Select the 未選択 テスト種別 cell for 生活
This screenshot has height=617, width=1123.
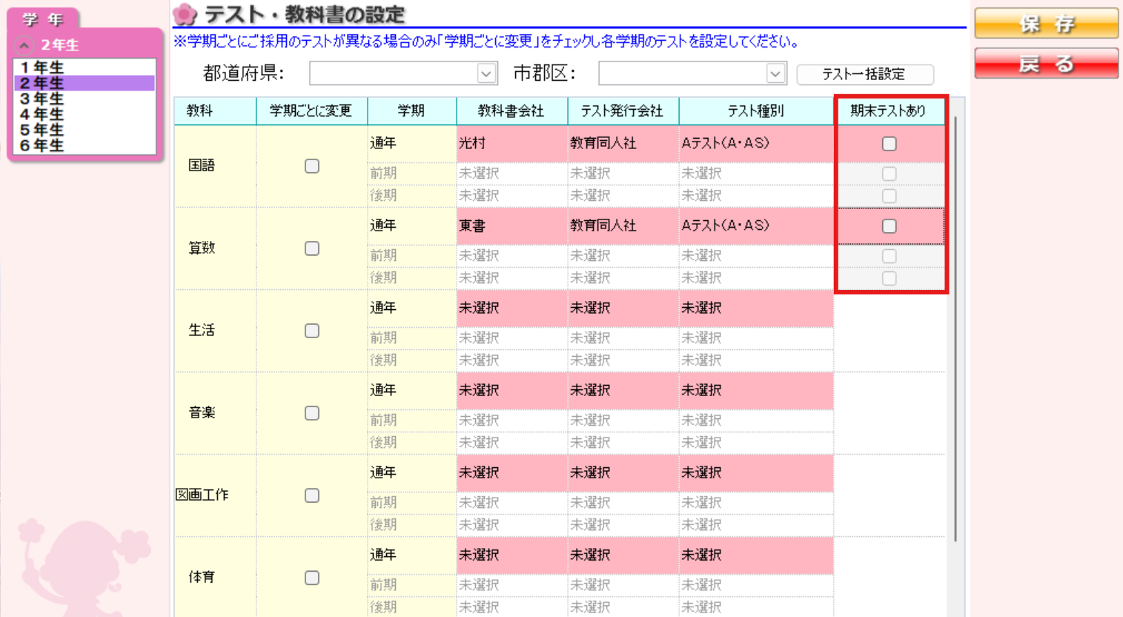tap(755, 308)
